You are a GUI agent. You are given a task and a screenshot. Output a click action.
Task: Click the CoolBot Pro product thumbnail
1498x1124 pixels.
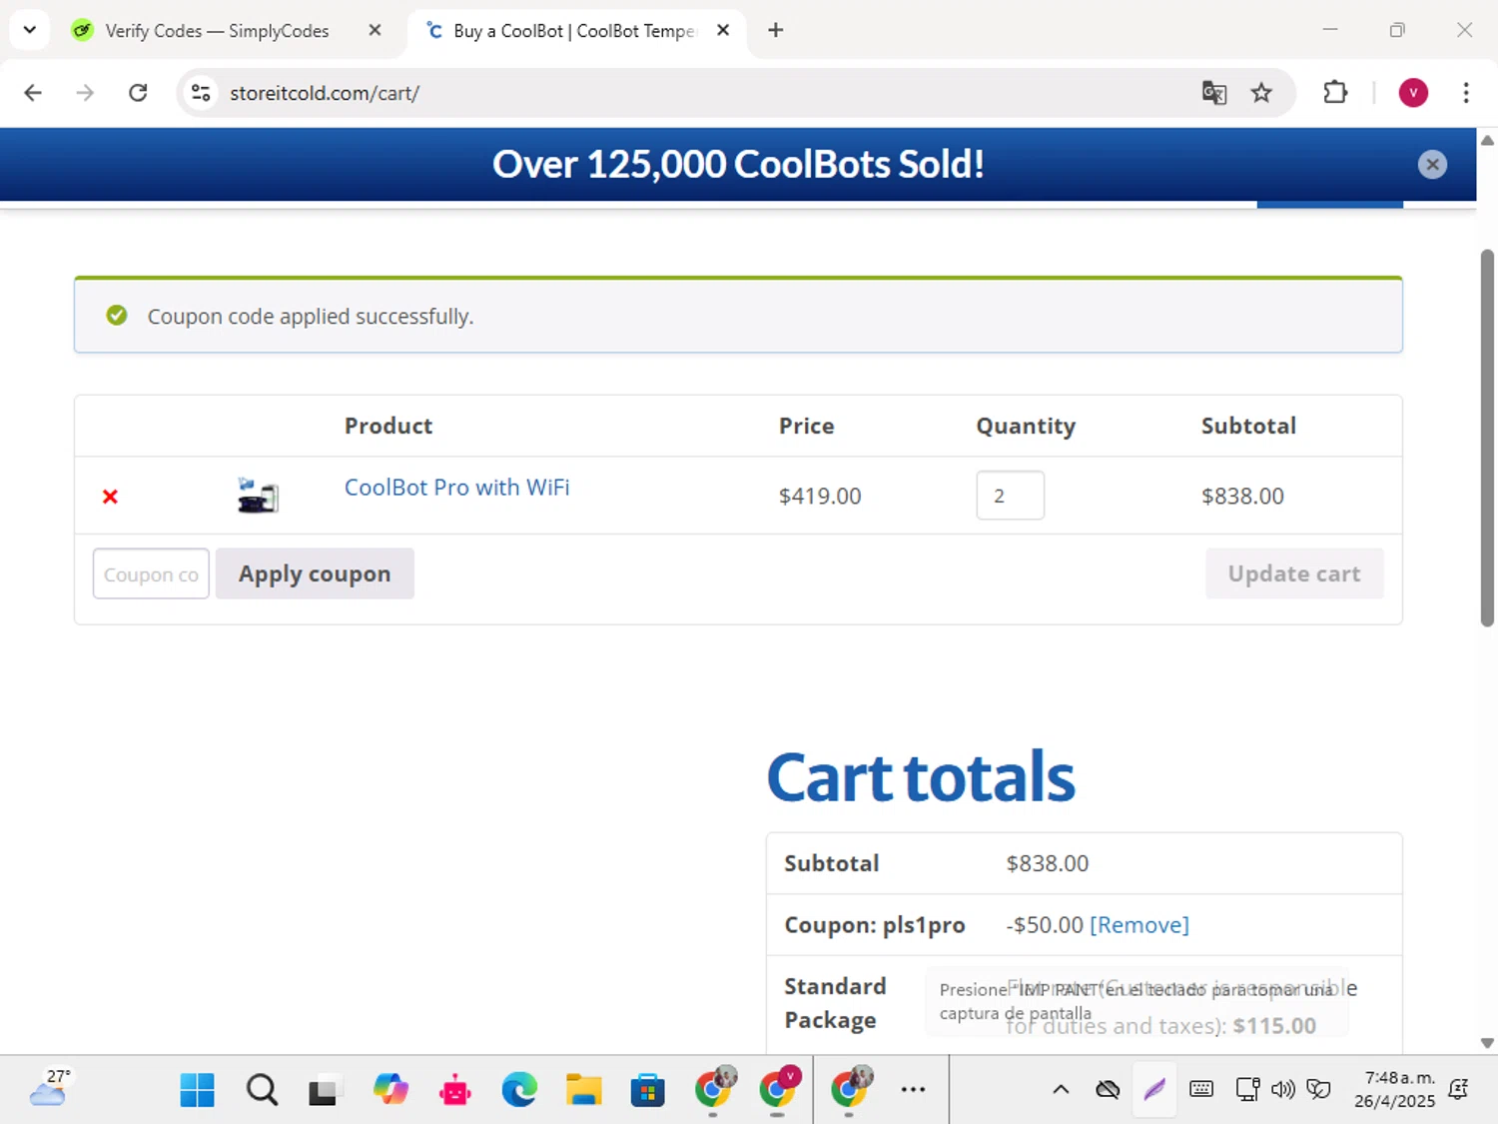(x=258, y=496)
